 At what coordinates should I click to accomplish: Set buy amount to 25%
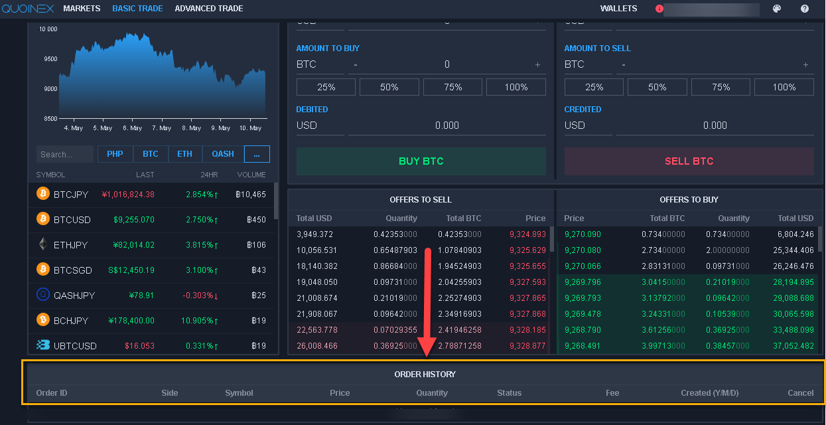click(326, 87)
